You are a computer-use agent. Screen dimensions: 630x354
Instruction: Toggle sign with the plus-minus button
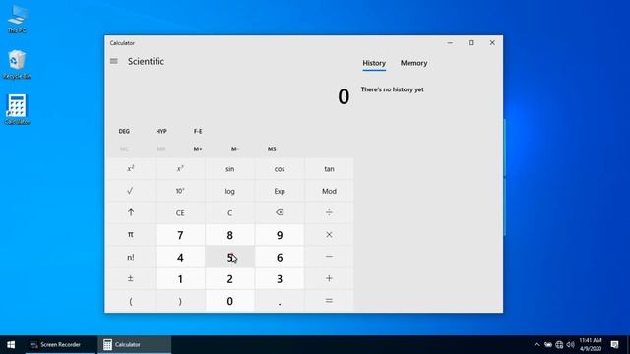tap(131, 279)
